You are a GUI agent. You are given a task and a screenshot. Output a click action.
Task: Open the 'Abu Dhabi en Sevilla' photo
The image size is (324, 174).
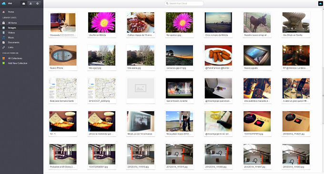point(296,22)
